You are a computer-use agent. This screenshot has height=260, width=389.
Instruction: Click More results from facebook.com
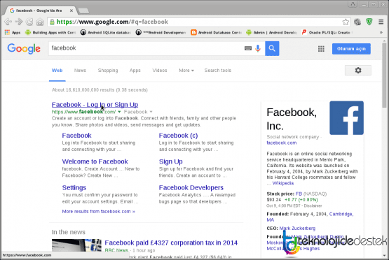tap(99, 212)
